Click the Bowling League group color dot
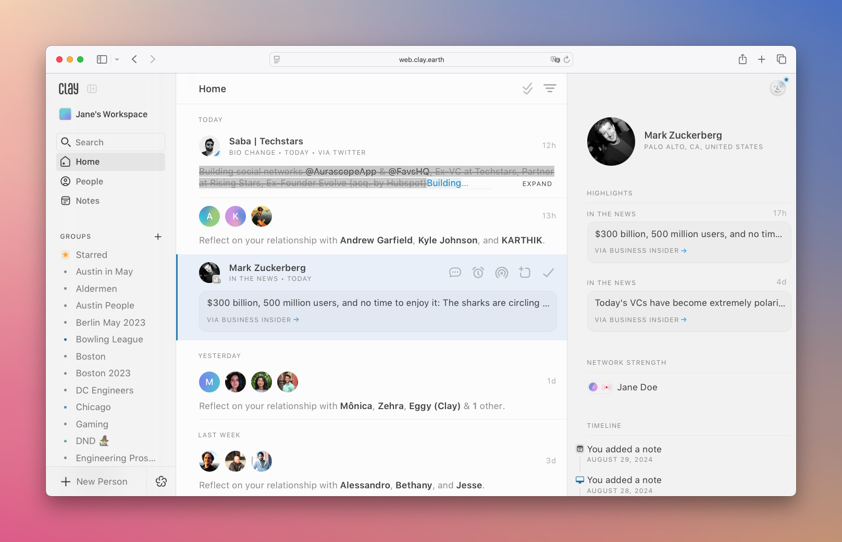Screen dimensions: 842x542 65,340
